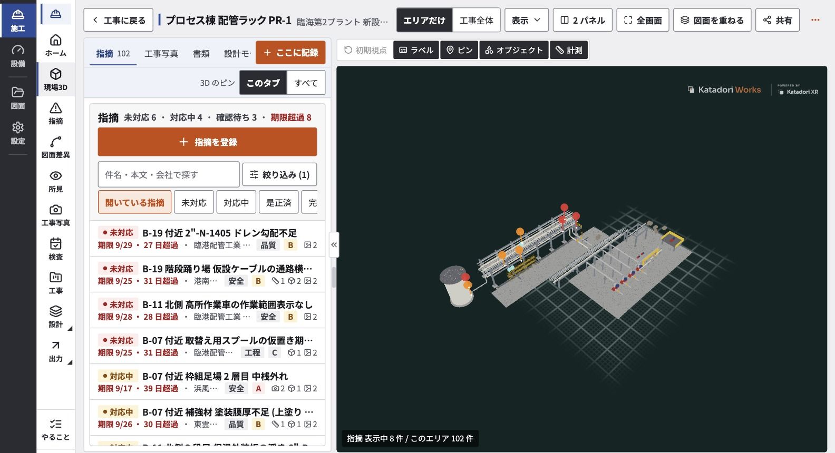
Task: Open the 施工 module in left rail
Action: coord(18,19)
